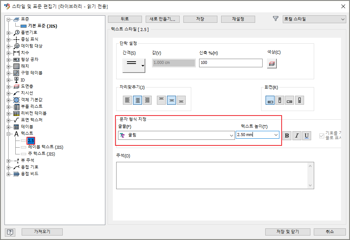Click inside the 주석 comment text area

pos(215,175)
